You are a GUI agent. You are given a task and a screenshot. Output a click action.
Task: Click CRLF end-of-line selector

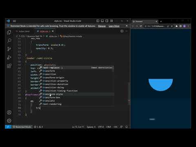point(109,127)
